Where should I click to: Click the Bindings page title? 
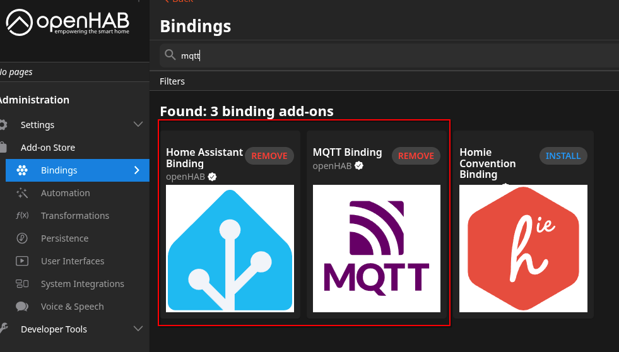196,26
